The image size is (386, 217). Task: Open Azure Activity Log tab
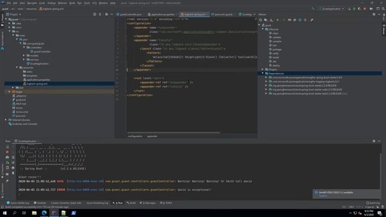pyautogui.click(x=18, y=203)
